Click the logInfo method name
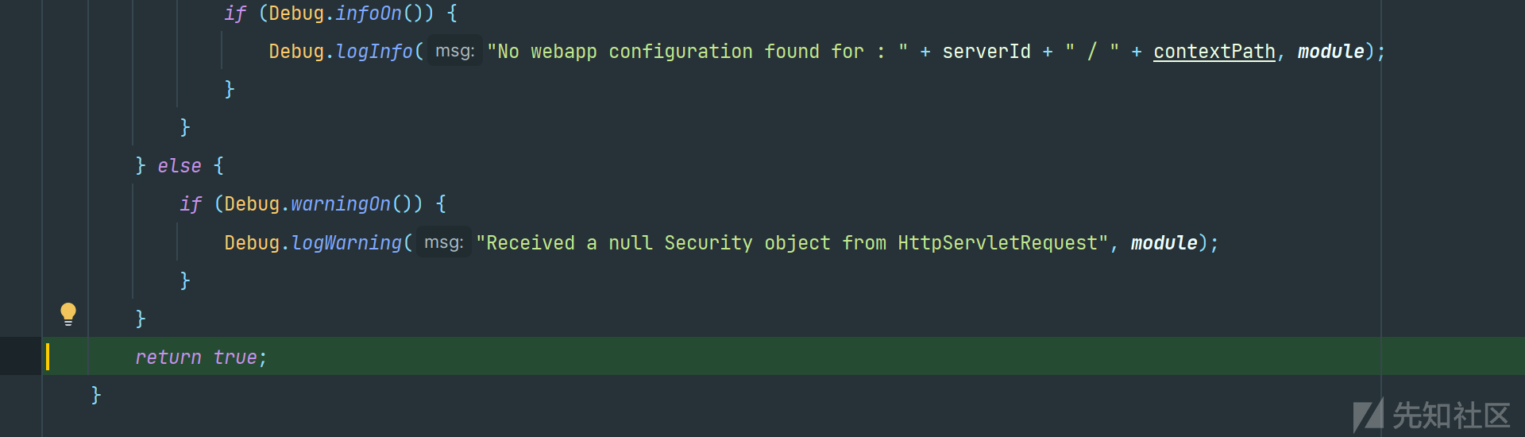 374,52
